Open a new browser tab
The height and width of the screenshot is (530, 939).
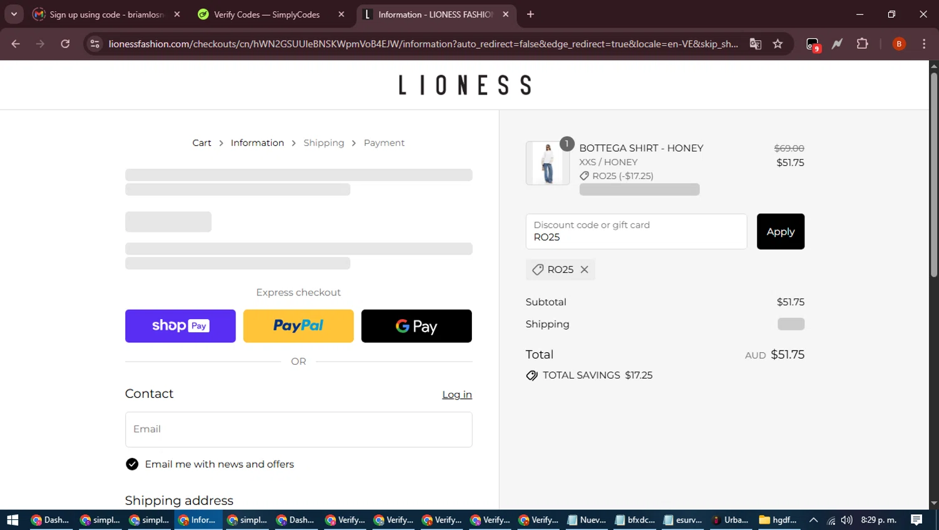[530, 14]
